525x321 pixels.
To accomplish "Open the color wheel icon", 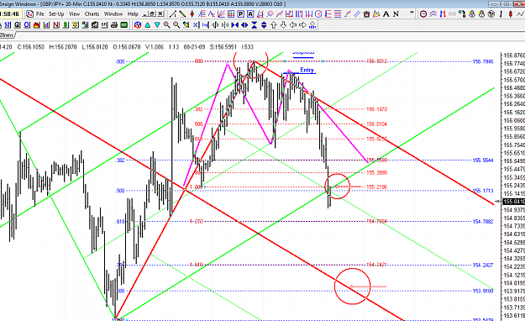I will 138,25.
